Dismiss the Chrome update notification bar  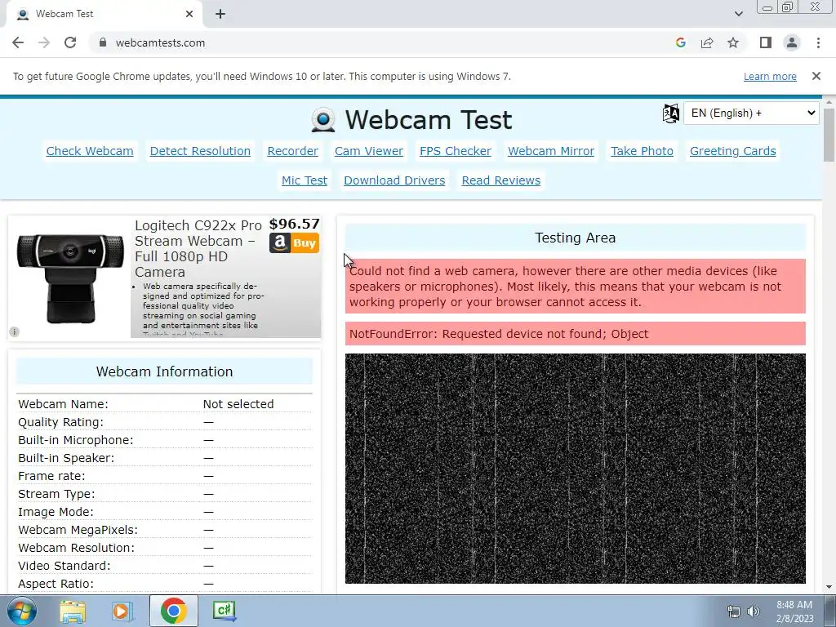point(816,76)
